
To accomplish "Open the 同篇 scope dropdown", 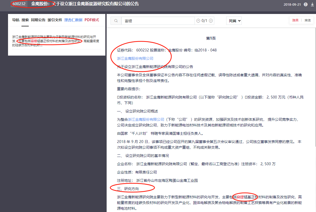I will (x=234, y=21).
